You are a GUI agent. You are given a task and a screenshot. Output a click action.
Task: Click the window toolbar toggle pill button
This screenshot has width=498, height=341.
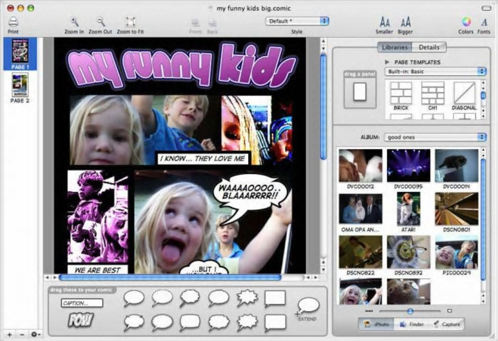coord(486,8)
